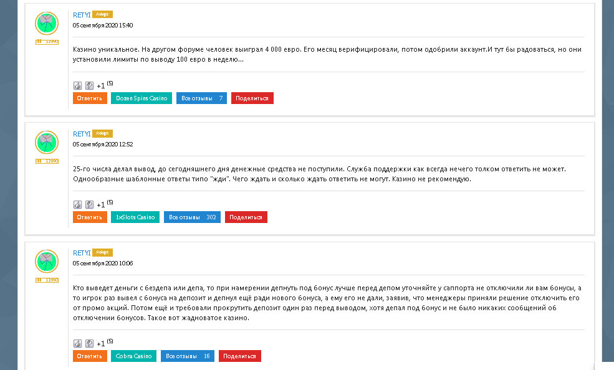
Task: Reply to the 1xSlots Casino review
Action: [x=90, y=217]
